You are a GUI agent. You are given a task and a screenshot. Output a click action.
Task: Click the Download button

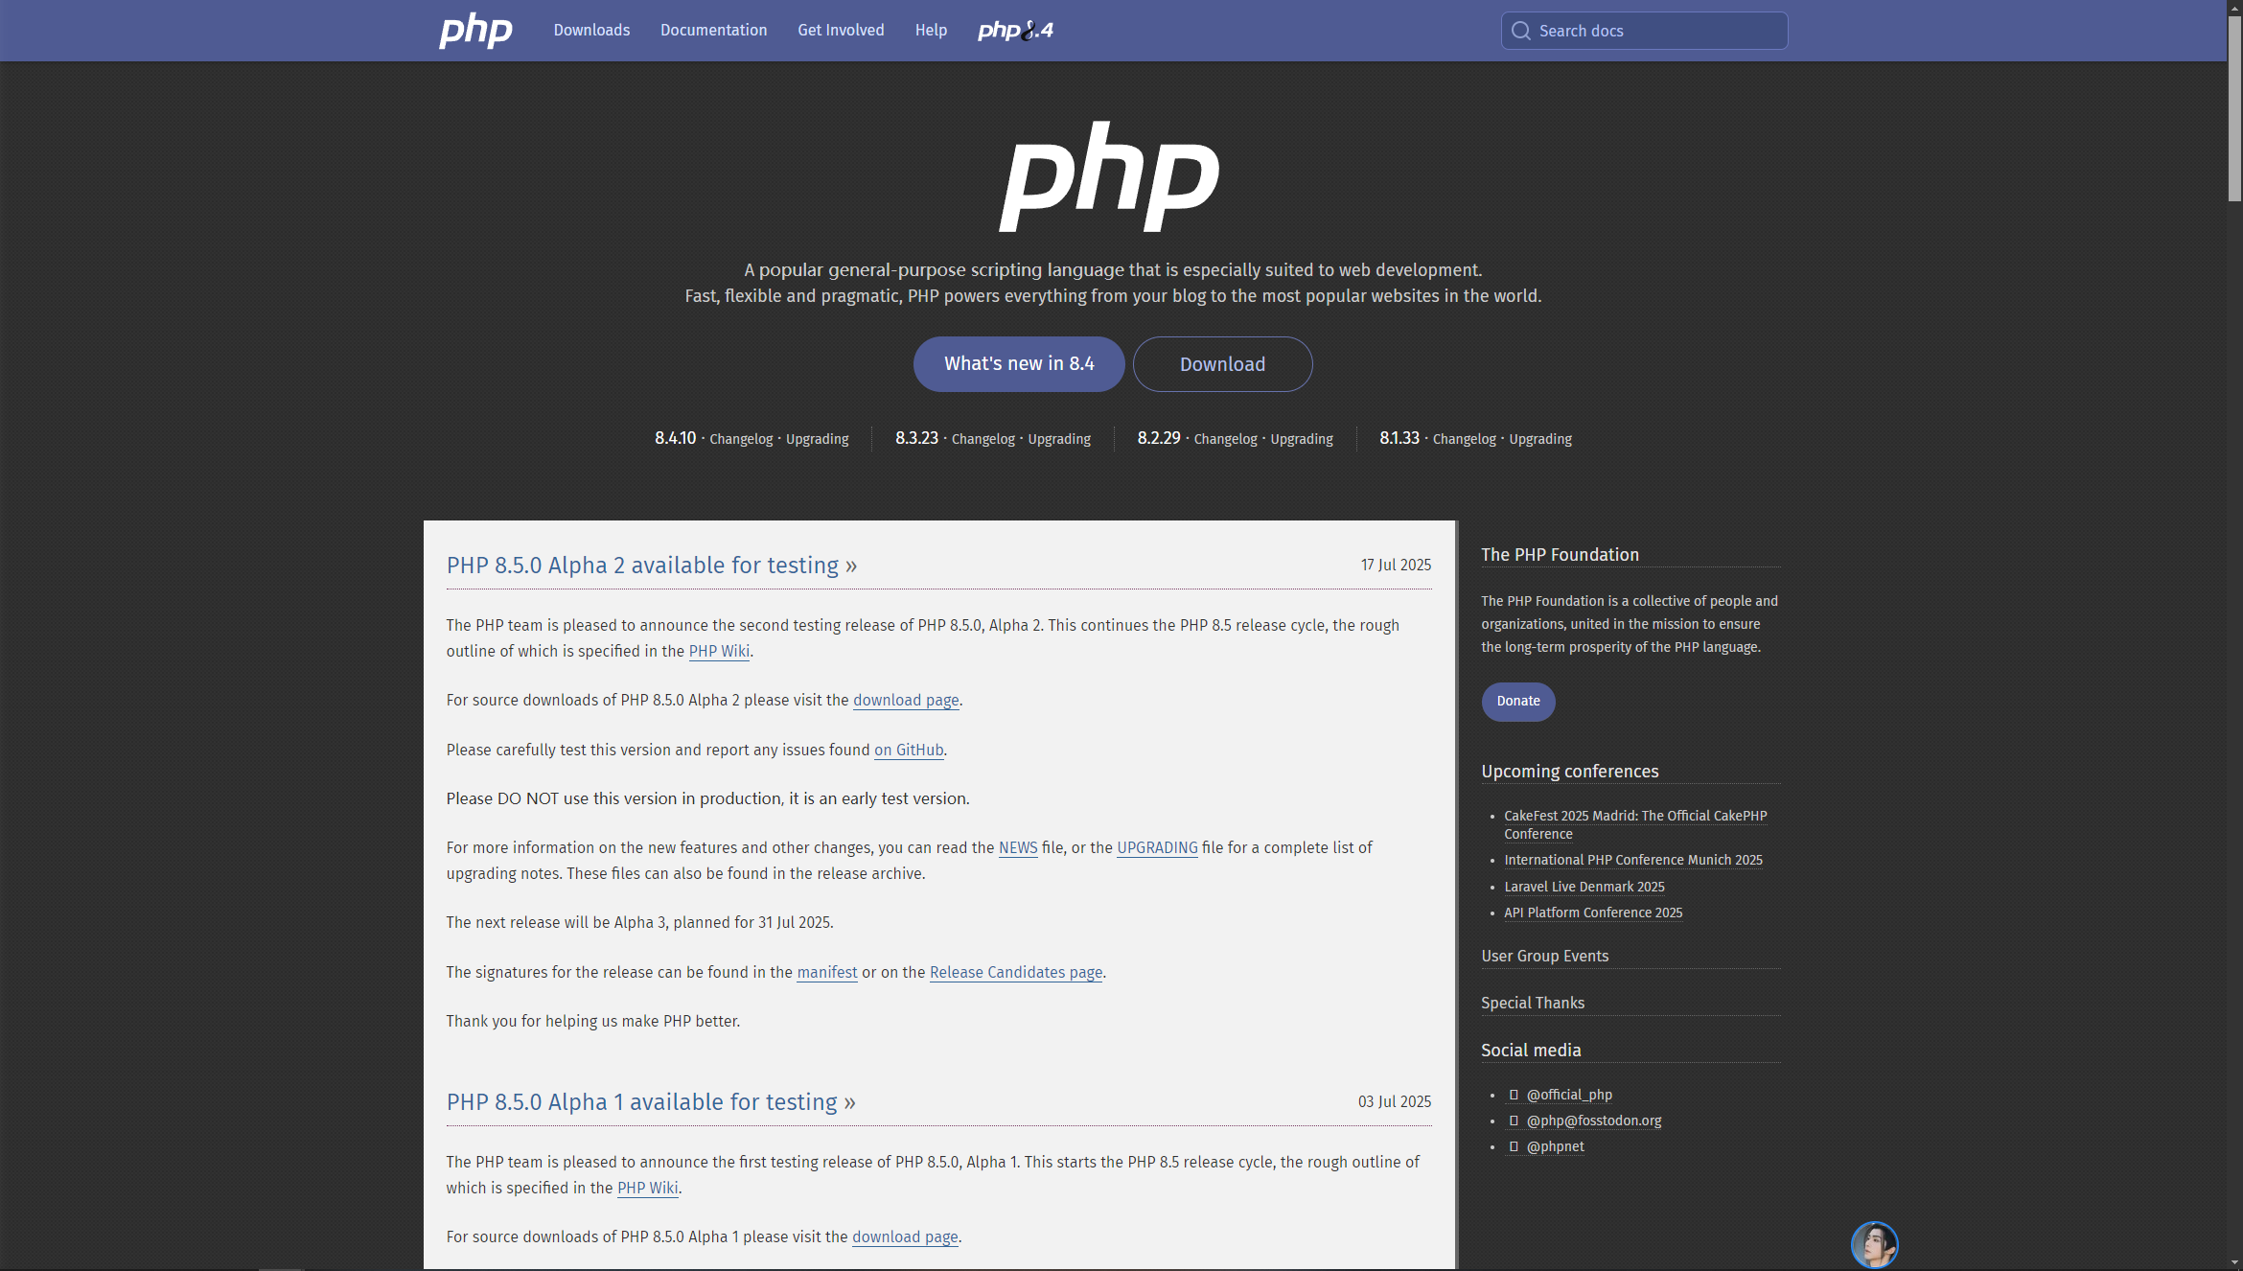(1222, 364)
